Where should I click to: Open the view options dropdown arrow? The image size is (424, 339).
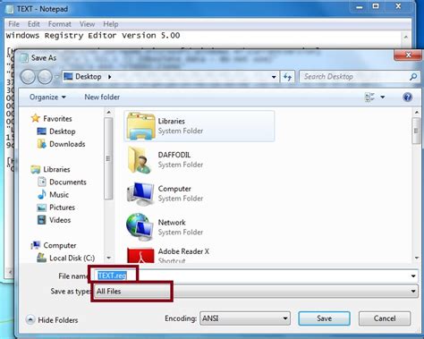click(x=383, y=97)
